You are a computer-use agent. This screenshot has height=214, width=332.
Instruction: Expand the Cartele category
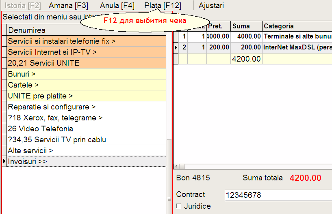pos(87,85)
